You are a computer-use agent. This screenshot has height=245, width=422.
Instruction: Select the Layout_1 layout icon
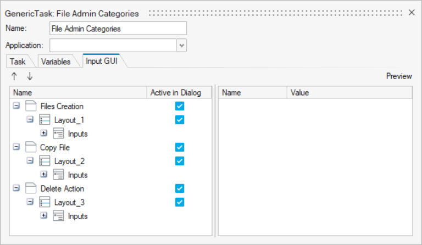coord(45,120)
